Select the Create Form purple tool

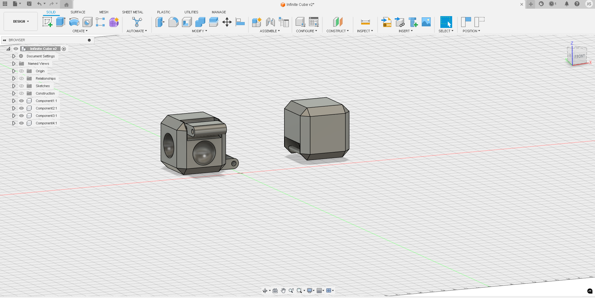[x=114, y=22]
